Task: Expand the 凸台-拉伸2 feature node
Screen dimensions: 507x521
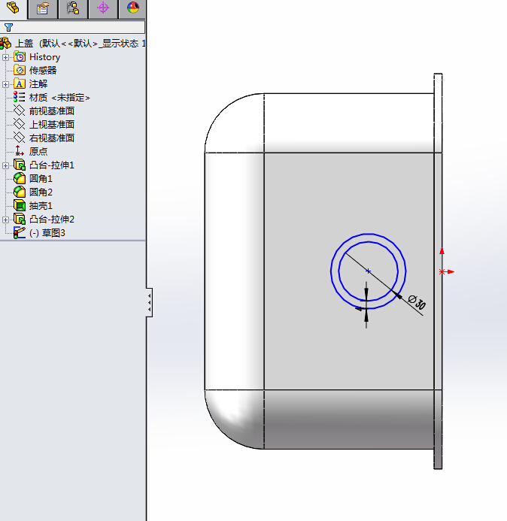Action: 5,220
